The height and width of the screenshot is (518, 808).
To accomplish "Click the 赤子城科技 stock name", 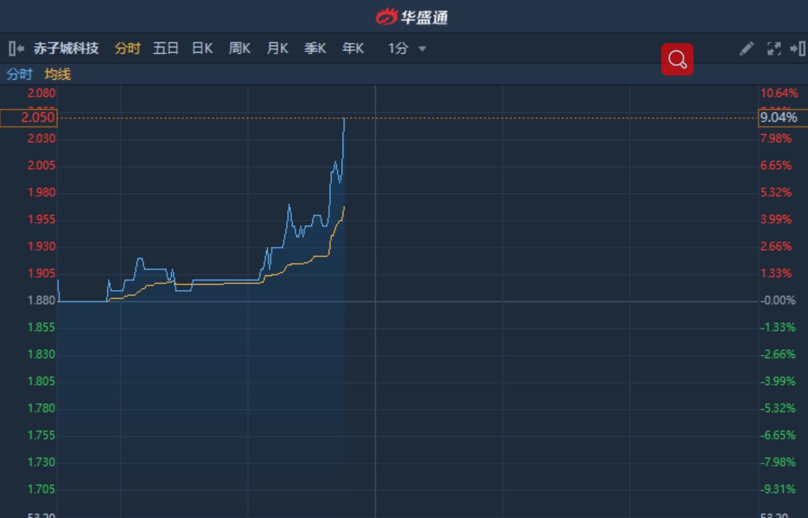I will 65,48.
